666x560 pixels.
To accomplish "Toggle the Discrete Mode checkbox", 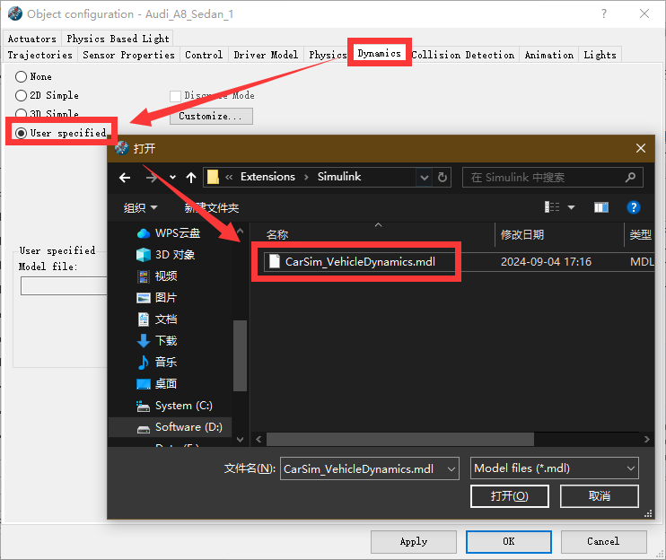I will coord(175,96).
